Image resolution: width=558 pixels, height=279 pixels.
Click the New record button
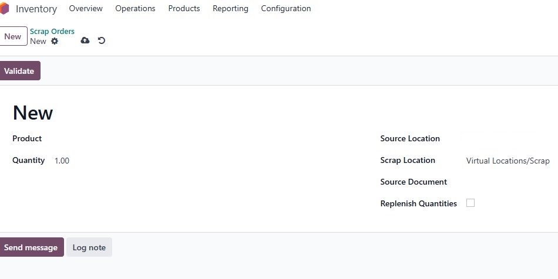point(13,36)
